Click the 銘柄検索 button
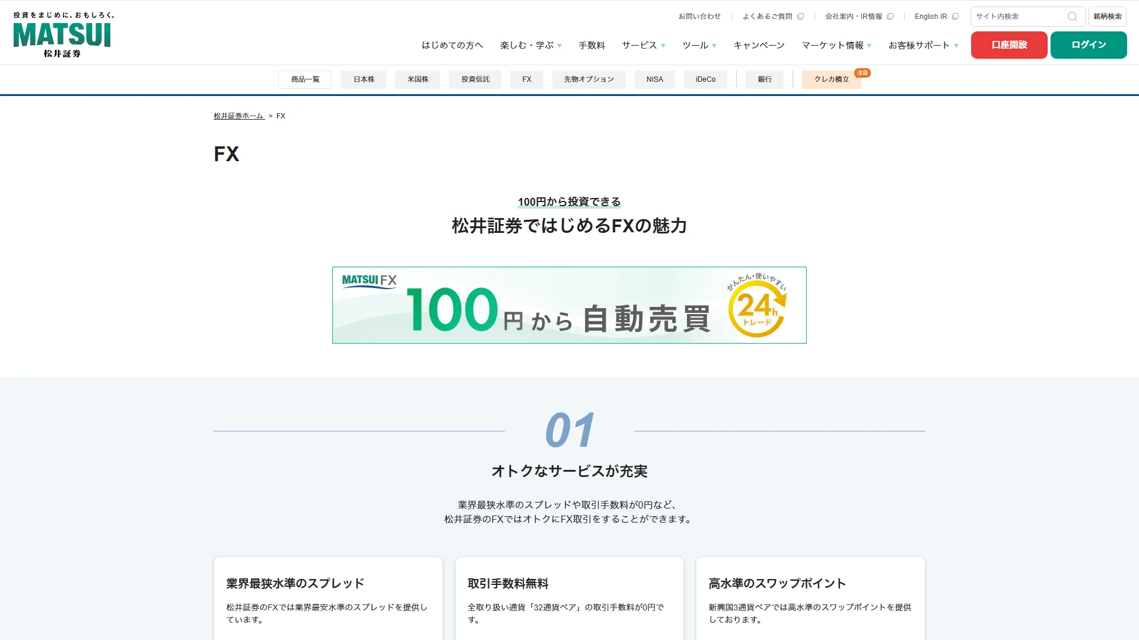This screenshot has height=640, width=1139. pos(1108,17)
